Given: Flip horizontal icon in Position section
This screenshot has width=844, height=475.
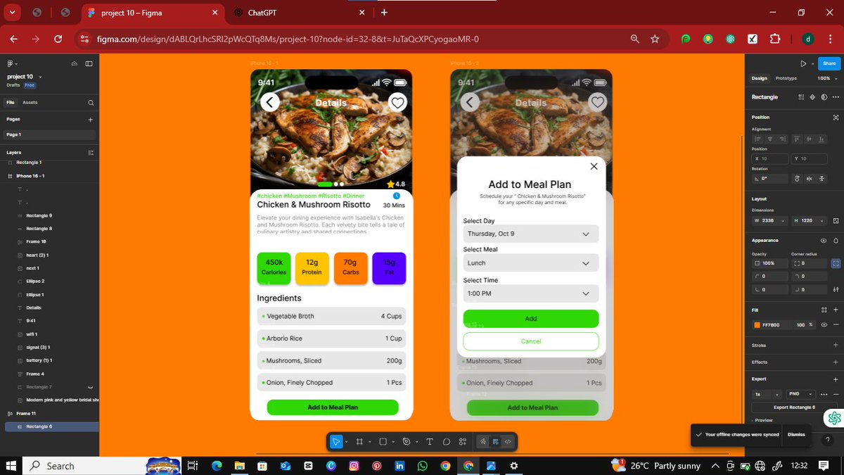Looking at the screenshot, I should point(809,179).
